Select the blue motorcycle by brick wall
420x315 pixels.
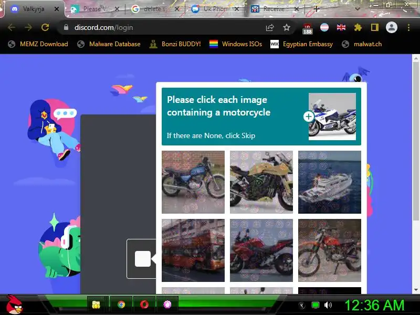click(x=193, y=182)
